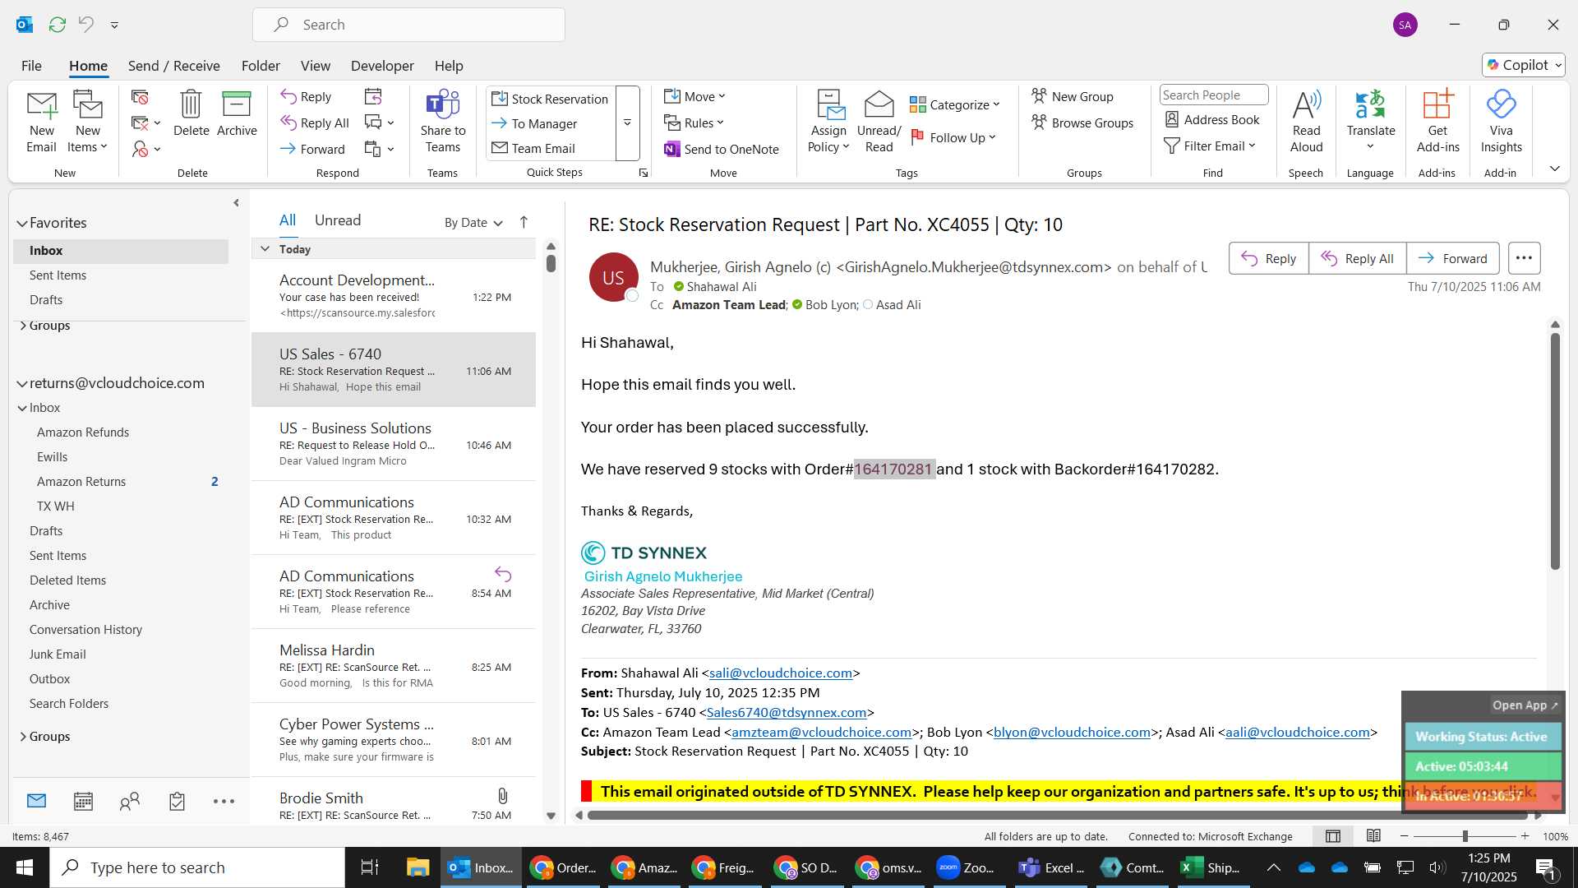
Task: Open File Explorer from taskbar
Action: pos(418,867)
